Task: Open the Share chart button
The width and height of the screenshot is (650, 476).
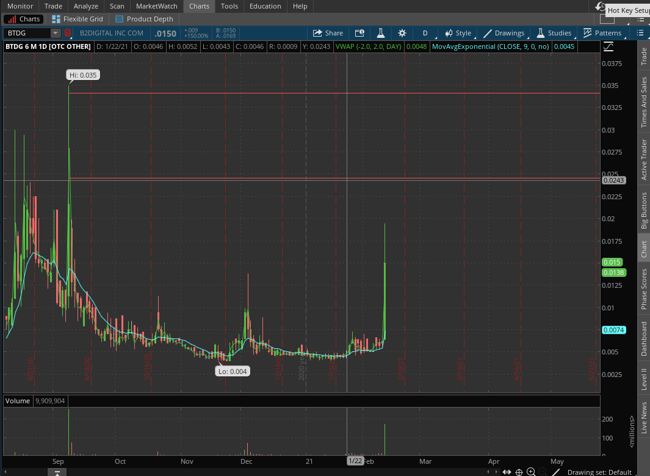Action: click(328, 33)
